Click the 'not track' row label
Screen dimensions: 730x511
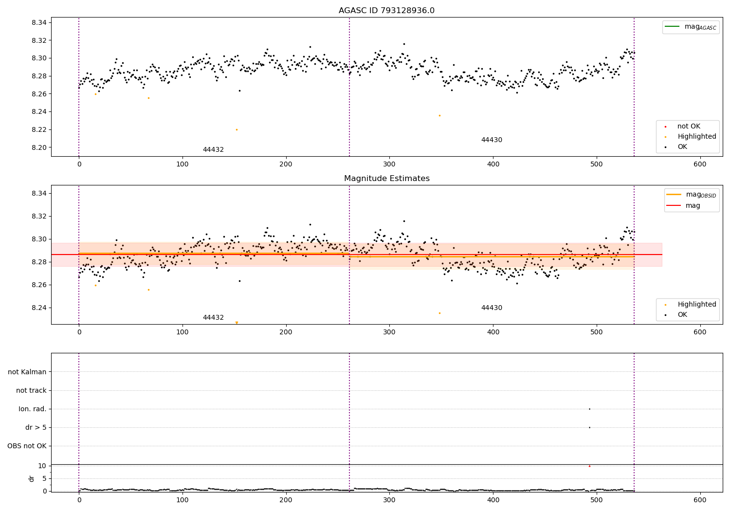31,391
